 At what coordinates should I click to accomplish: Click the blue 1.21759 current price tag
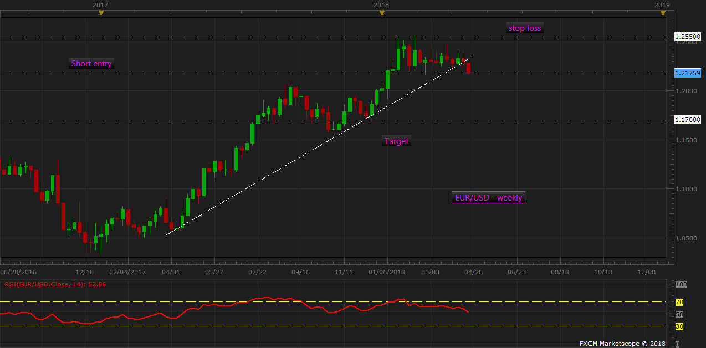click(x=688, y=73)
